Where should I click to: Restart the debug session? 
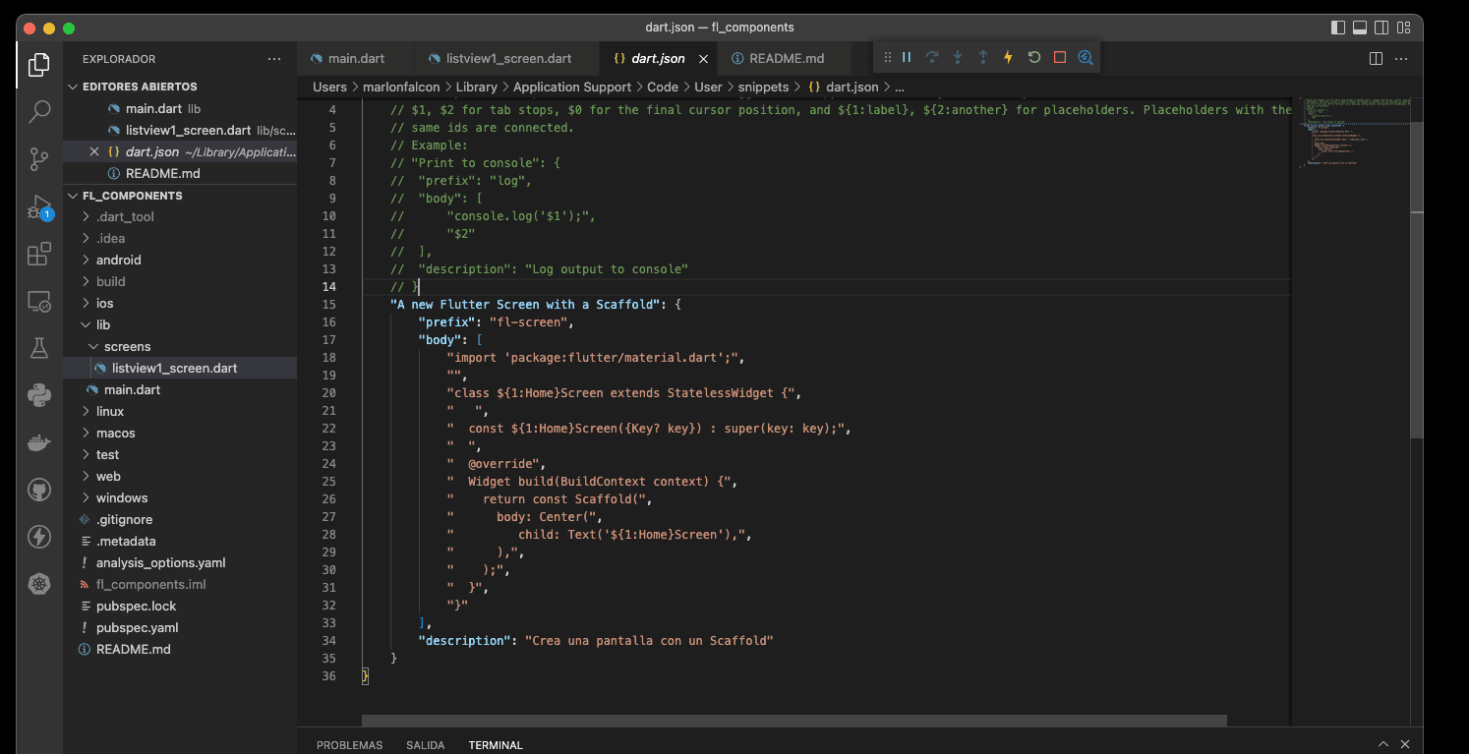point(1034,57)
